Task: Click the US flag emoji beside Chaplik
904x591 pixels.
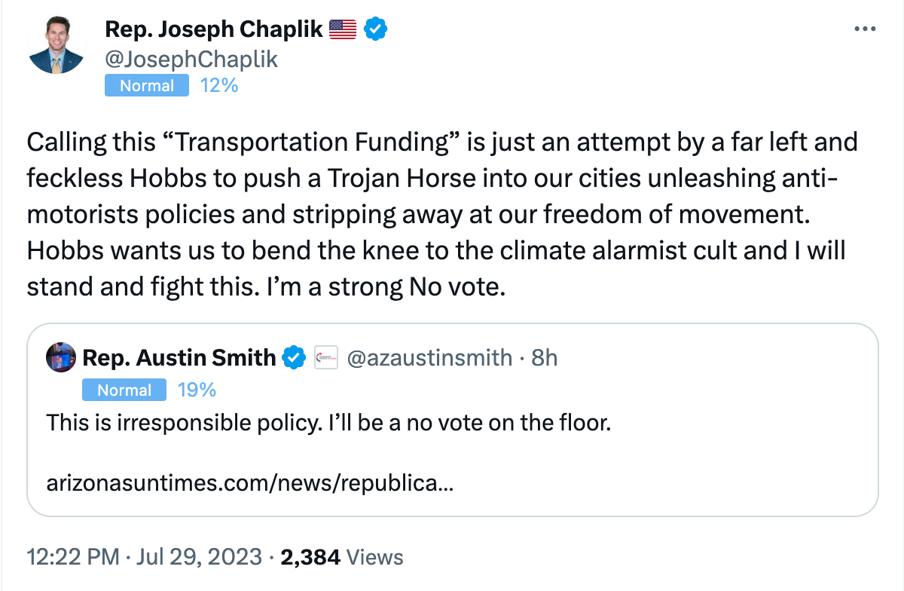Action: (x=343, y=29)
